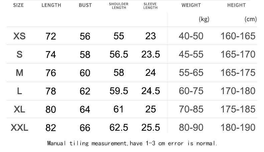Select the 56.5 shoulder length value
The height and width of the screenshot is (152, 264).
pos(119,55)
